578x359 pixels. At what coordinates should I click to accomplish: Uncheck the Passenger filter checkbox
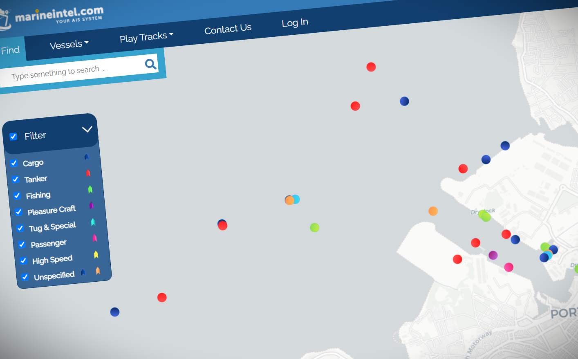22,245
